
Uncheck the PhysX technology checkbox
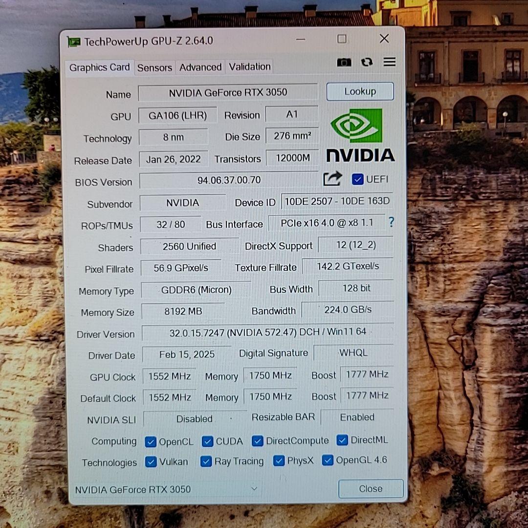tap(279, 461)
